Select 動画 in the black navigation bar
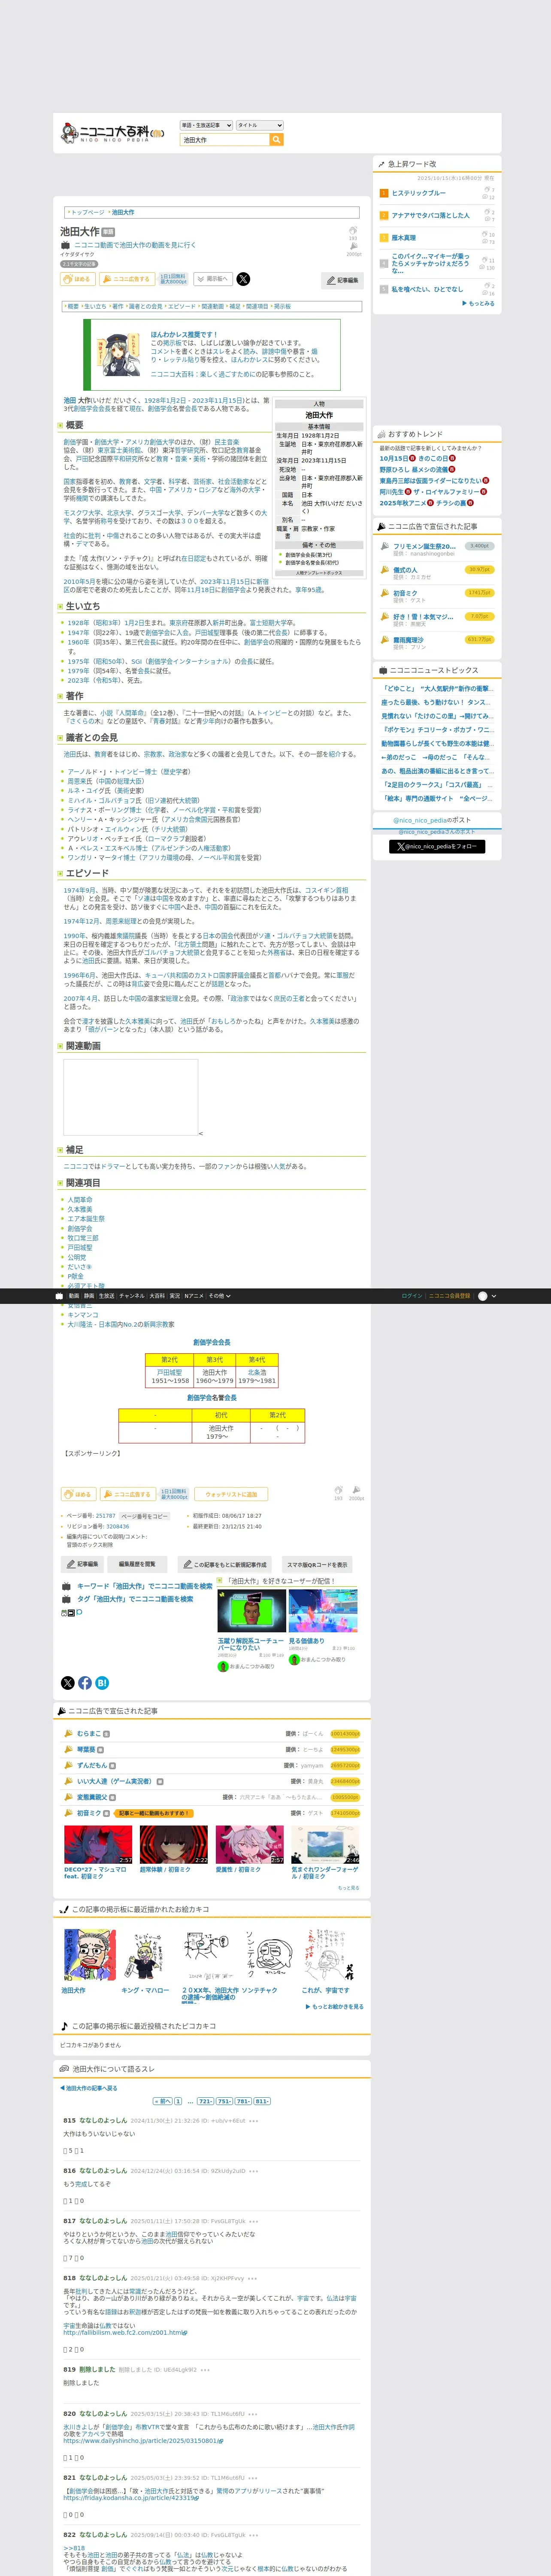 tap(74, 1296)
